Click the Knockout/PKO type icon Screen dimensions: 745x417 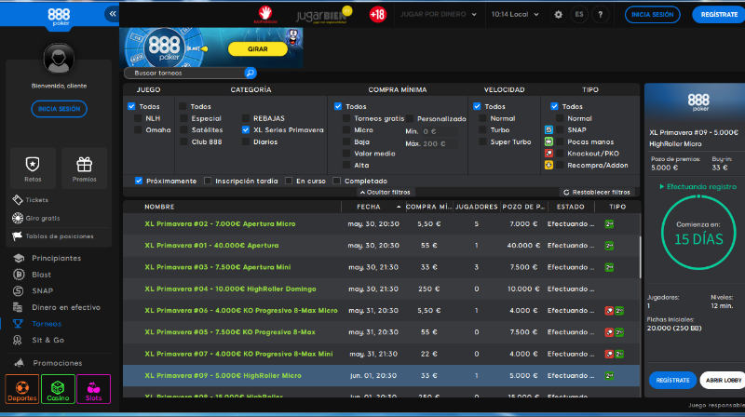549,154
